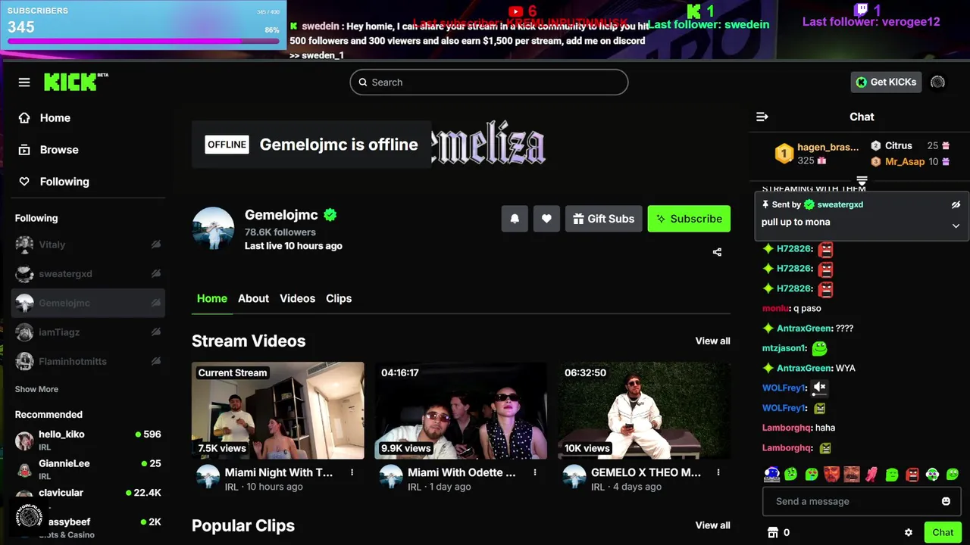Click the Gemelojmc channel avatar
The image size is (970, 545).
pos(213,228)
